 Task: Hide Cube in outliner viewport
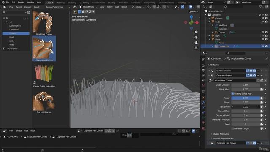point(263,22)
